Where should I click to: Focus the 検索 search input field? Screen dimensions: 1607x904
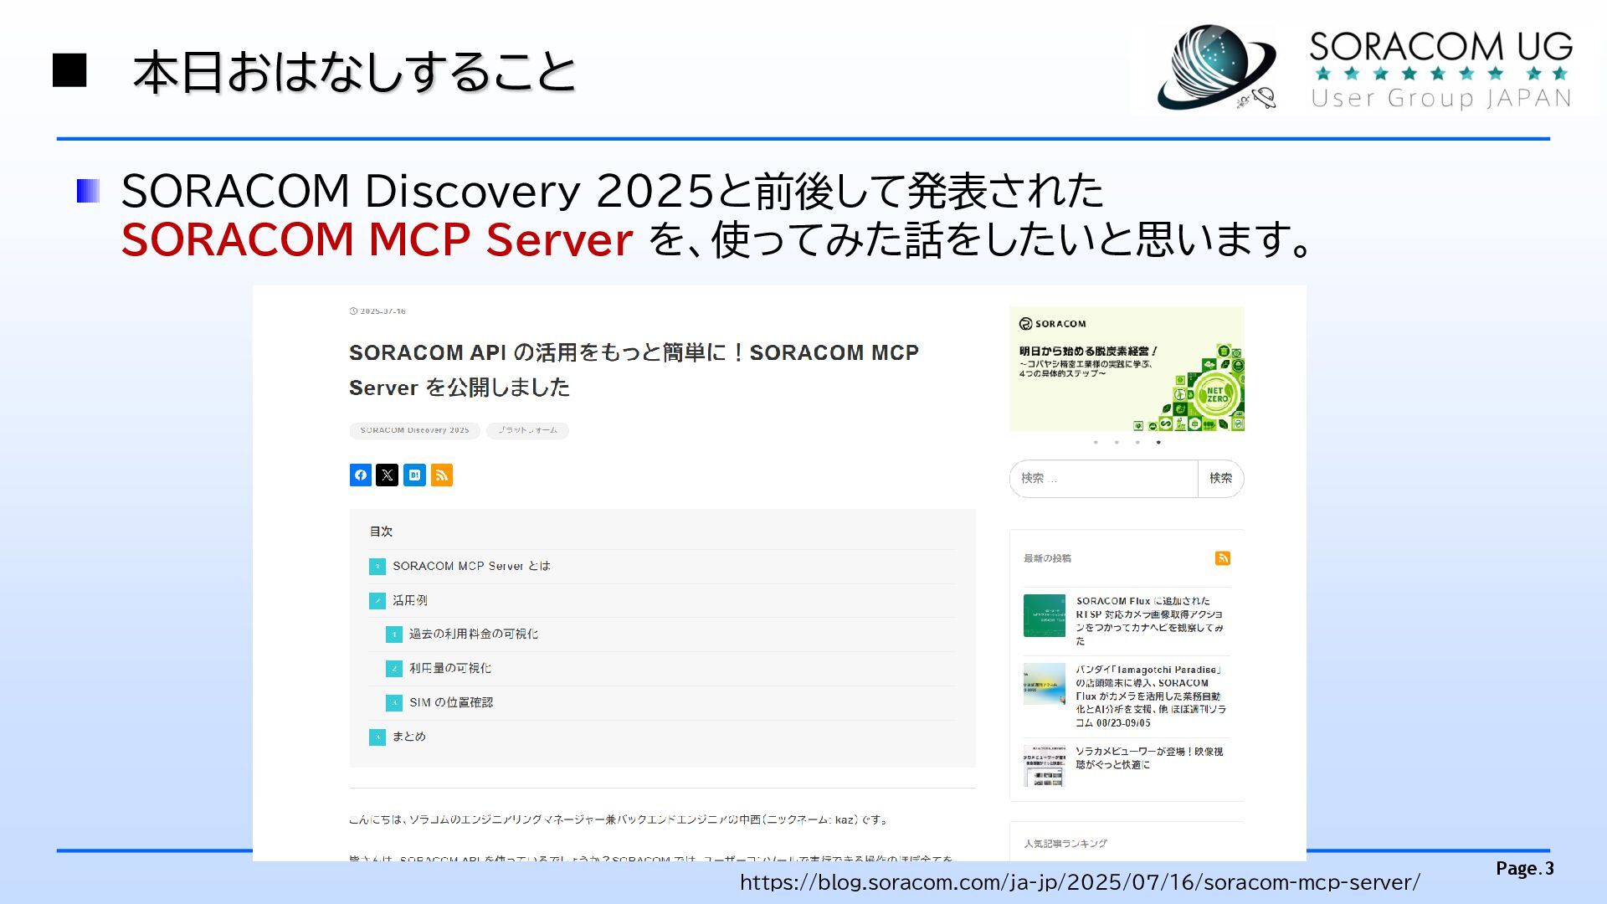[x=1104, y=478]
